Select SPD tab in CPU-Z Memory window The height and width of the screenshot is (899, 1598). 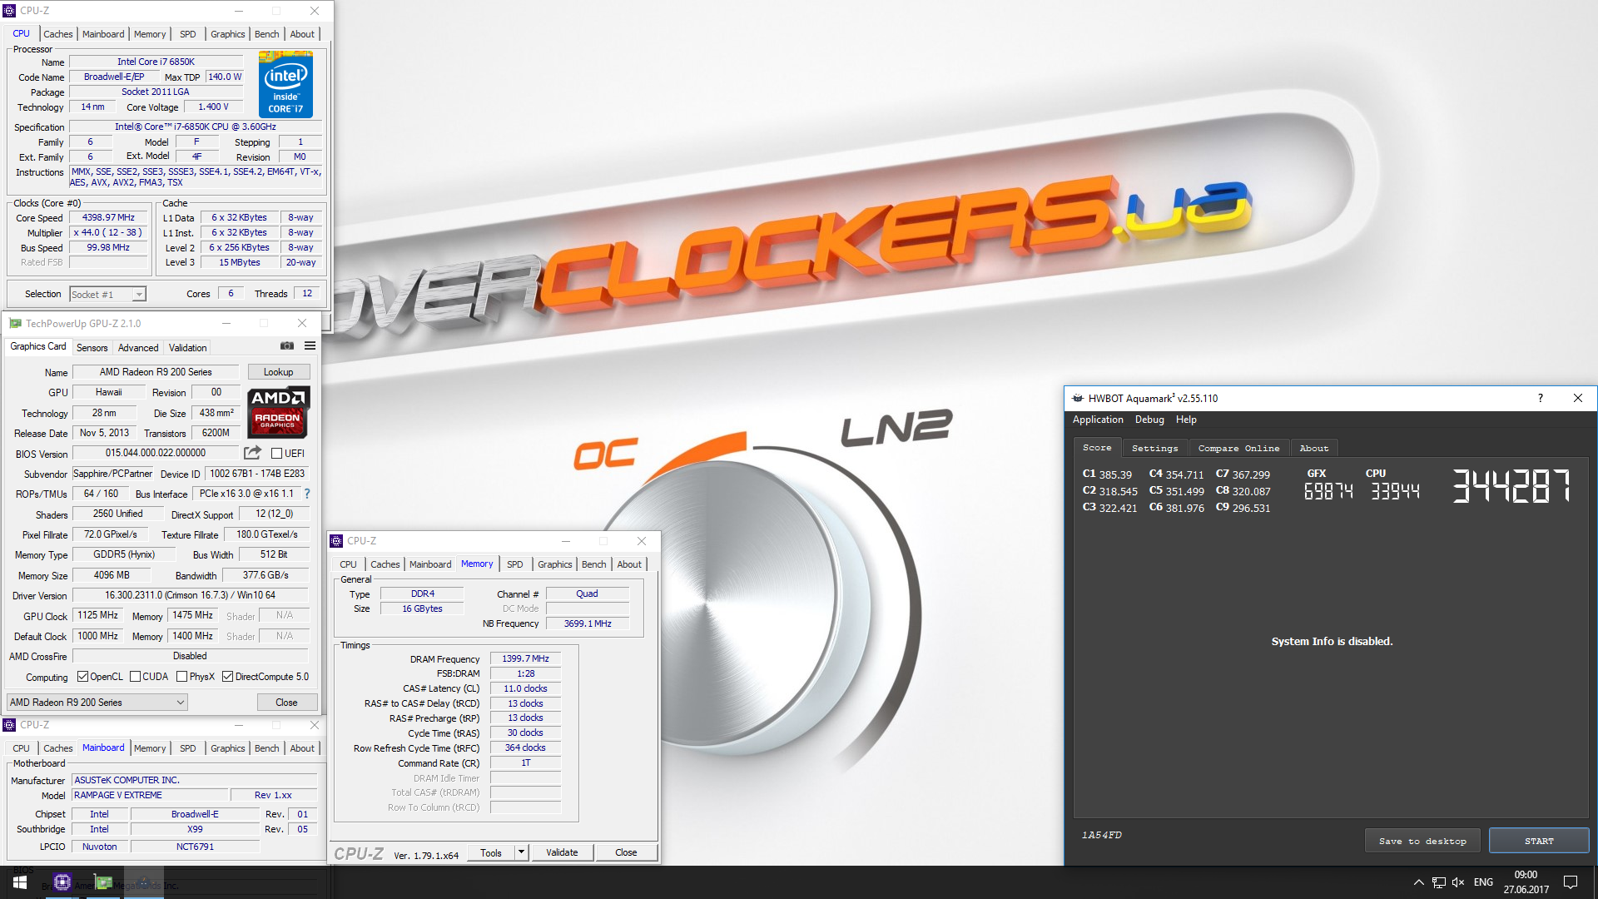(515, 564)
